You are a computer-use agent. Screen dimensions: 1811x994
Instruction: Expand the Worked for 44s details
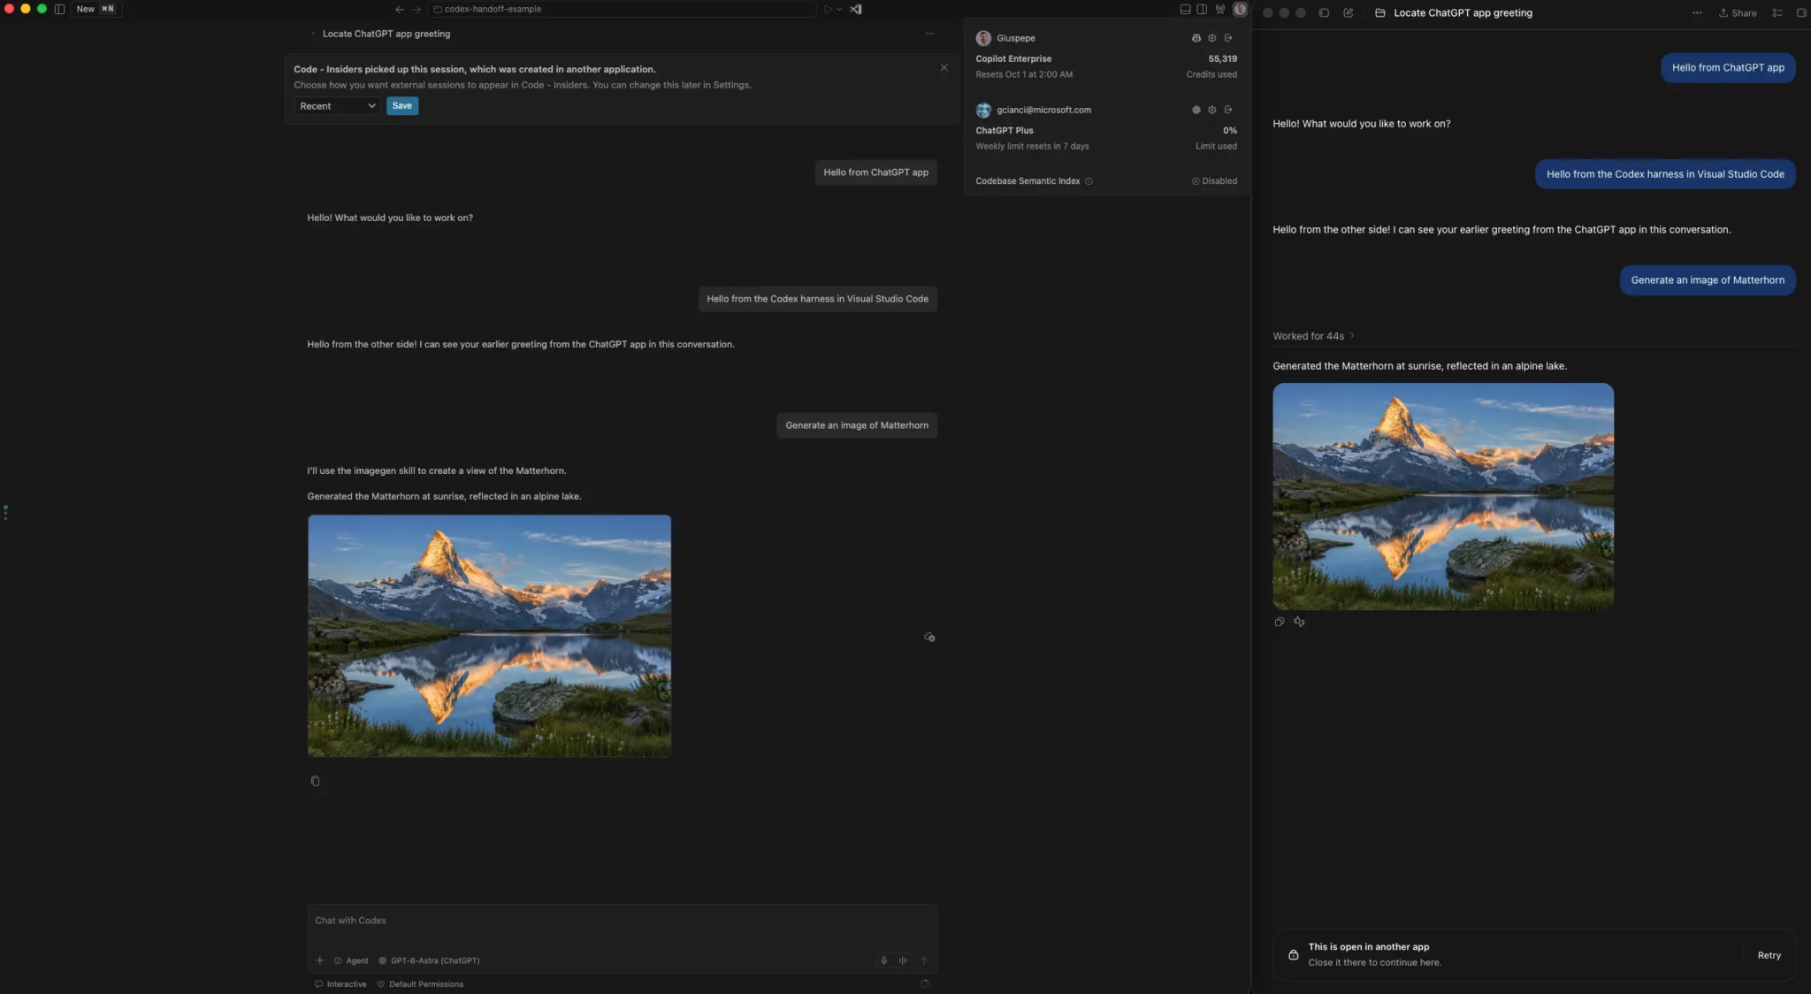click(1313, 336)
